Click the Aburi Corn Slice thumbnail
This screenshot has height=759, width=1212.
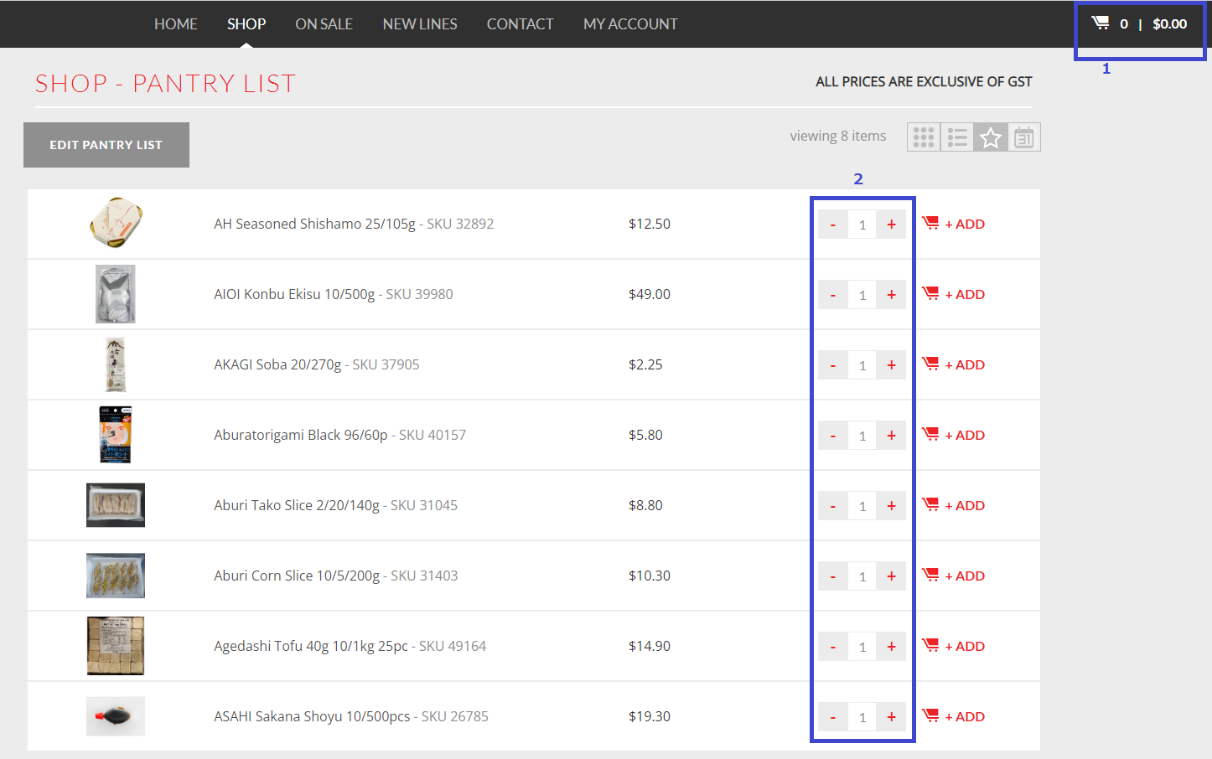point(116,576)
